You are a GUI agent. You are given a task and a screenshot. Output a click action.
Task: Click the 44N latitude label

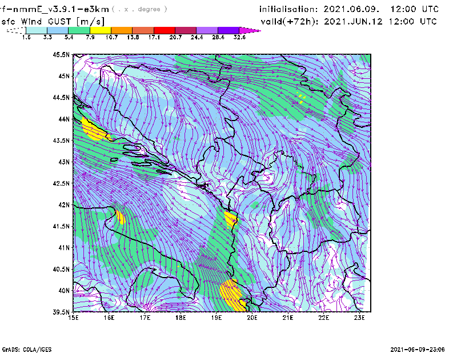[x=64, y=119]
